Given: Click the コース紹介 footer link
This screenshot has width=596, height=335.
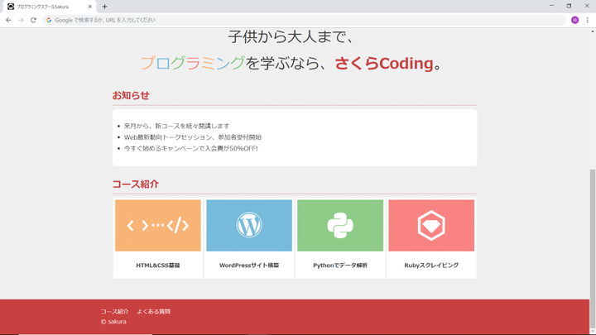Looking at the screenshot, I should point(114,312).
